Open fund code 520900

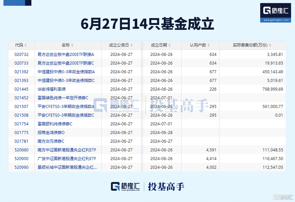click(x=21, y=159)
